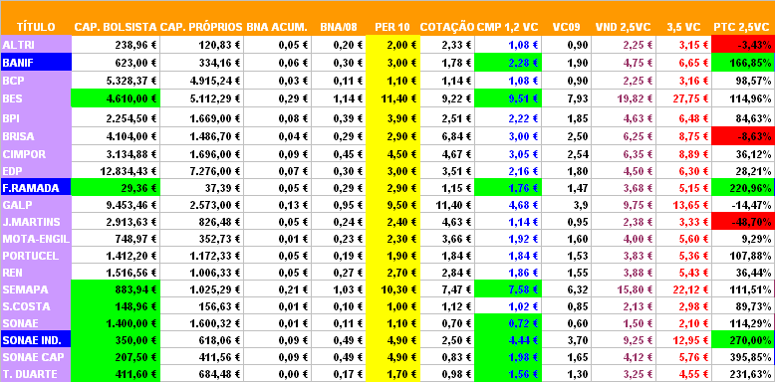Click EDP market cap 12.834,43 €
Viewport: 777px width, 383px height.
116,171
